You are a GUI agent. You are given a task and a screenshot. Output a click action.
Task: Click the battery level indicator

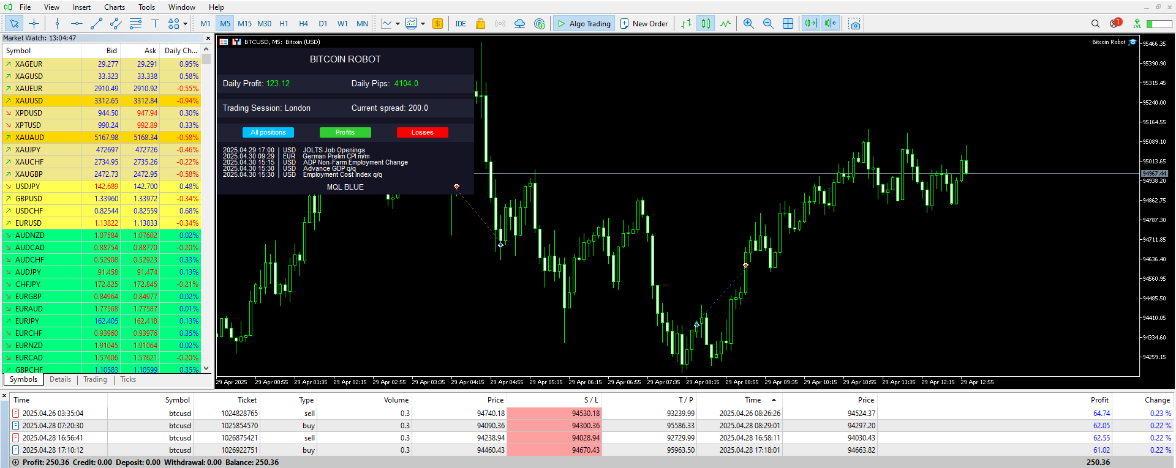pos(1159,24)
